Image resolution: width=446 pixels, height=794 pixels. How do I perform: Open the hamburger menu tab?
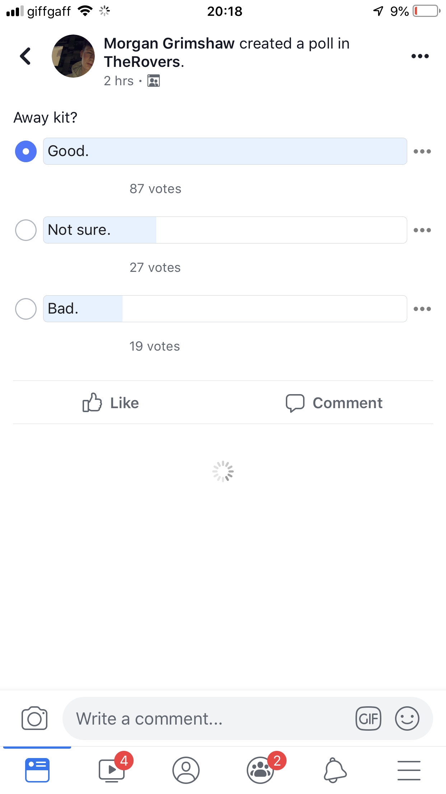[409, 770]
